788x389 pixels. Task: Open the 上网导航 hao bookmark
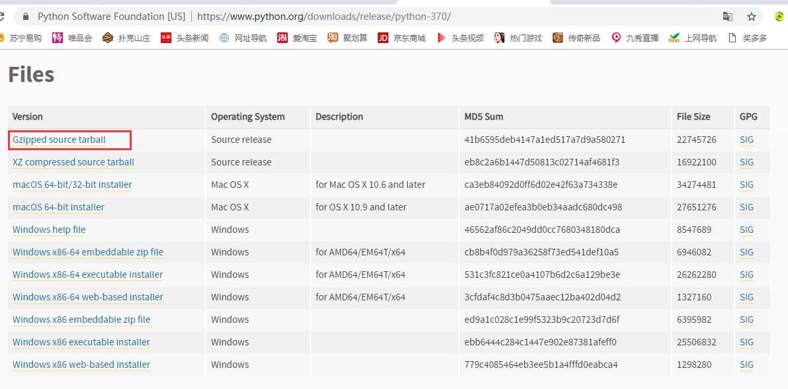point(693,38)
